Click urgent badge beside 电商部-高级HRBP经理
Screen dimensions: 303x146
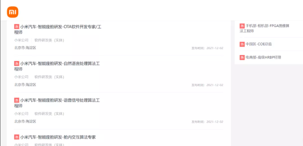pos(242,57)
